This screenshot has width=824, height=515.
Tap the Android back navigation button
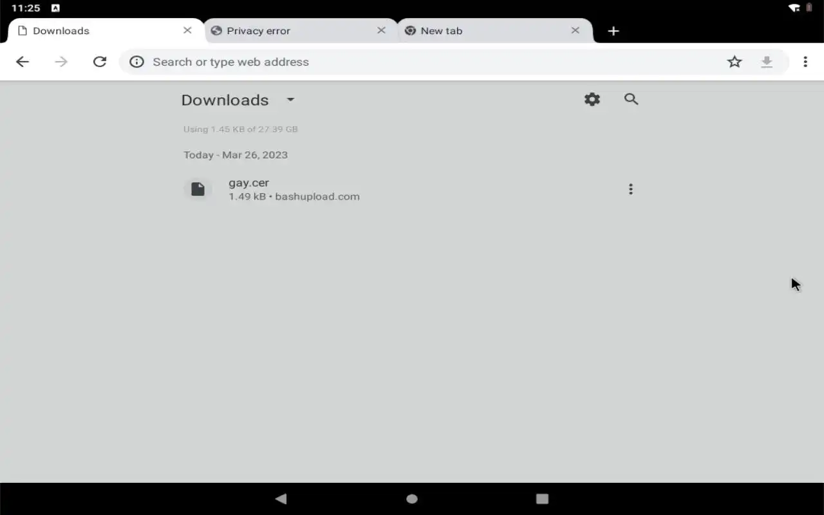(281, 498)
